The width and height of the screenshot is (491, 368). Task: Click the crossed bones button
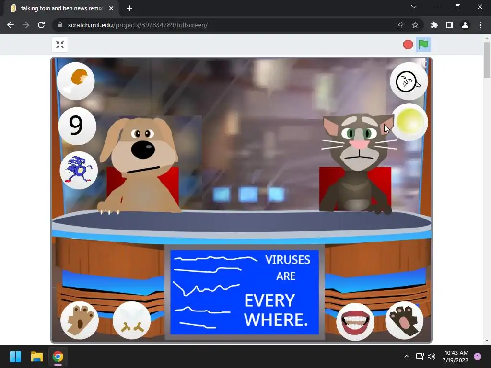point(131,321)
